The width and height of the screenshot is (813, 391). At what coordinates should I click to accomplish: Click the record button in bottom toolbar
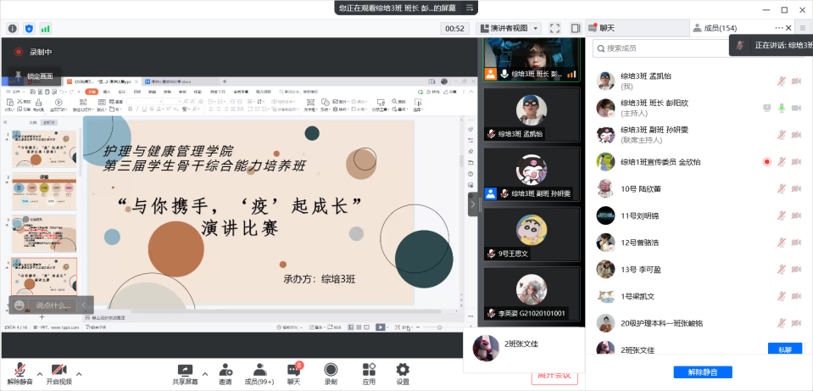pyautogui.click(x=331, y=370)
